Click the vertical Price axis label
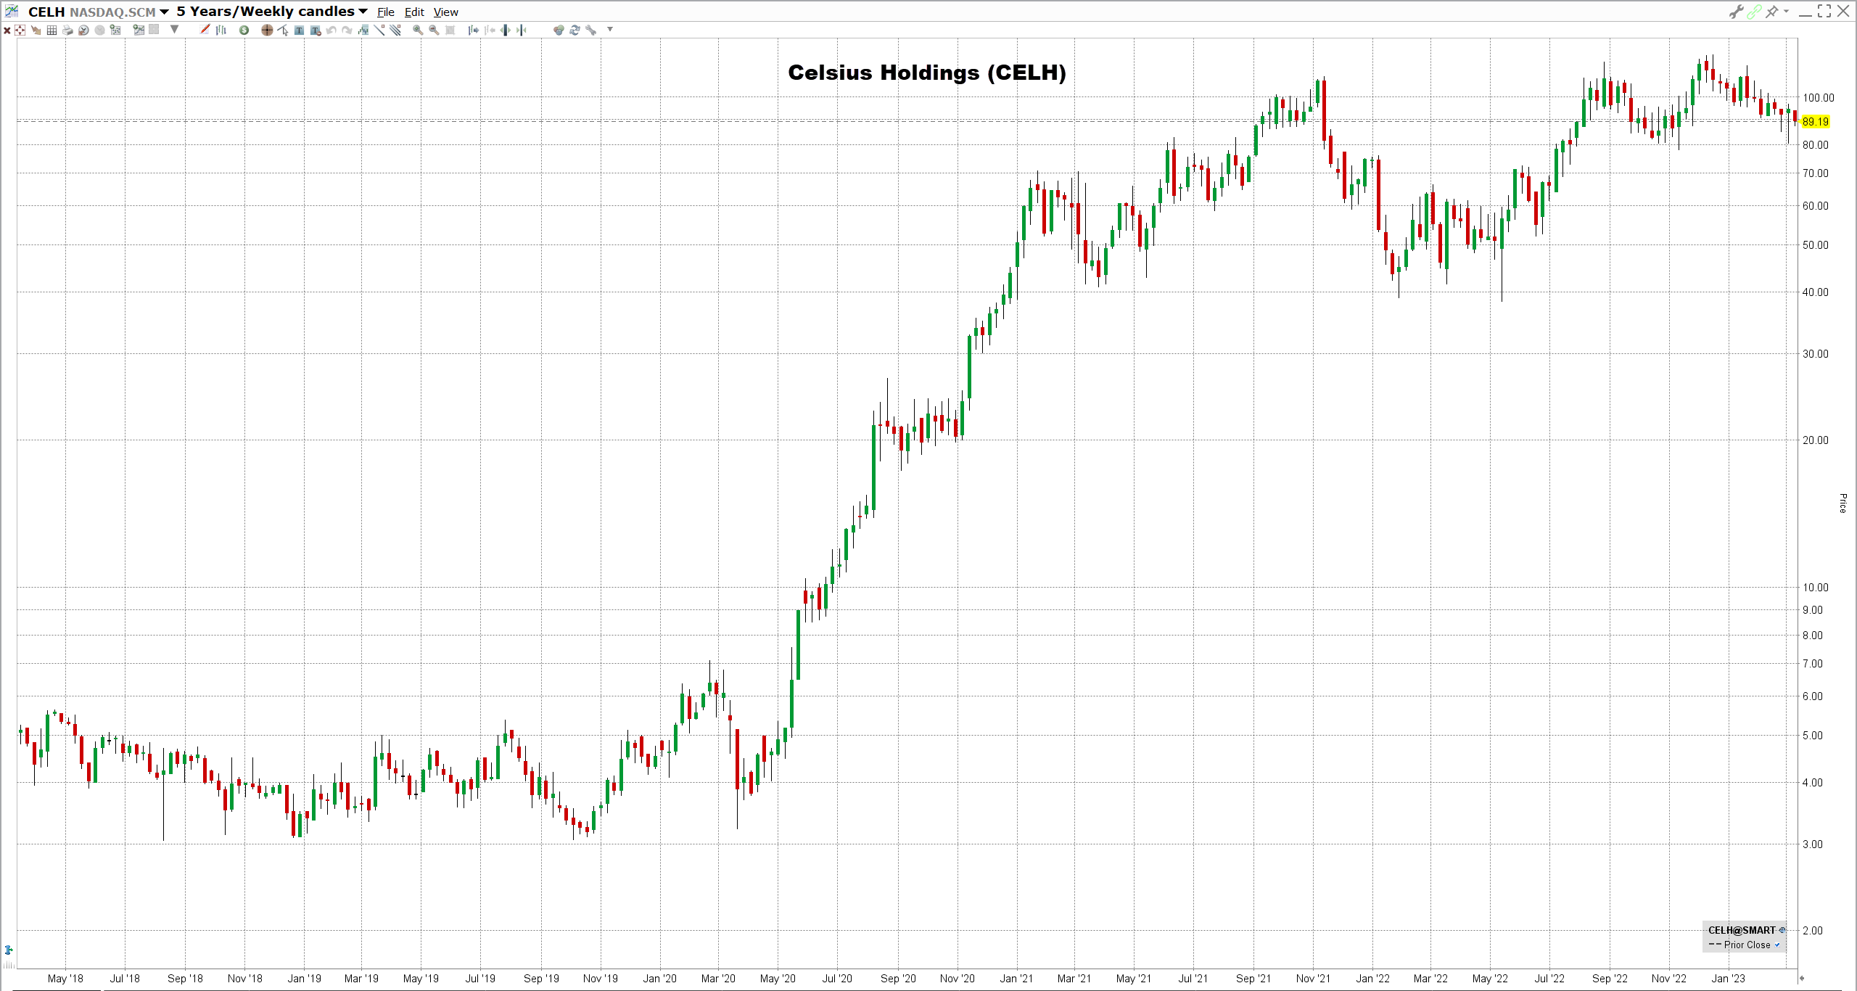1857x991 pixels. 1843,503
